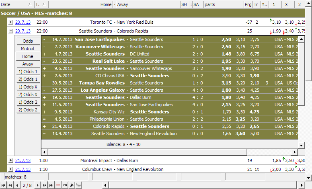Click the 1) Odds 1 button
Image resolution: width=312 pixels, height=189 pixels.
(x=28, y=72)
